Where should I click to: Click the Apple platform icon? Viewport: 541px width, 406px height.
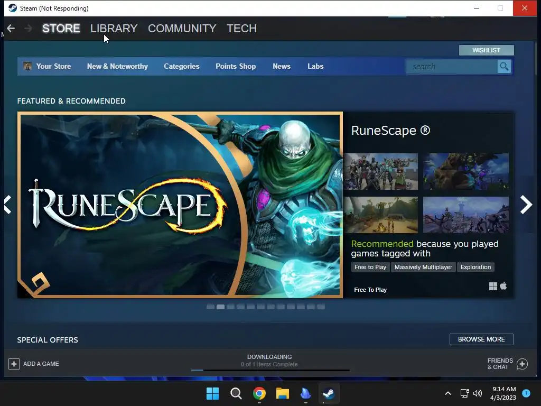(503, 286)
